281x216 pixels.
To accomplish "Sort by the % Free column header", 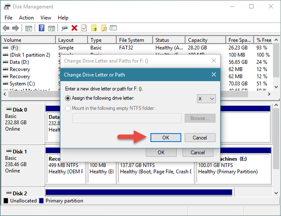I will [x=264, y=40].
